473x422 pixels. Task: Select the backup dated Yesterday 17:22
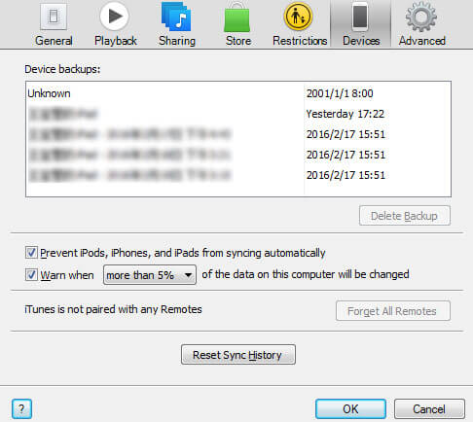pos(238,114)
